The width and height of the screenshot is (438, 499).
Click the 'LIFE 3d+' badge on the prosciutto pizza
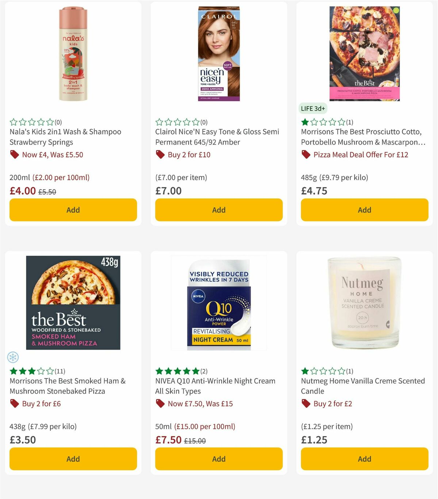click(312, 108)
